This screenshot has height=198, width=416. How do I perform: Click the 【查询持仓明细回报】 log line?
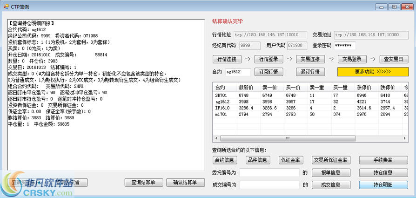pos(31,23)
